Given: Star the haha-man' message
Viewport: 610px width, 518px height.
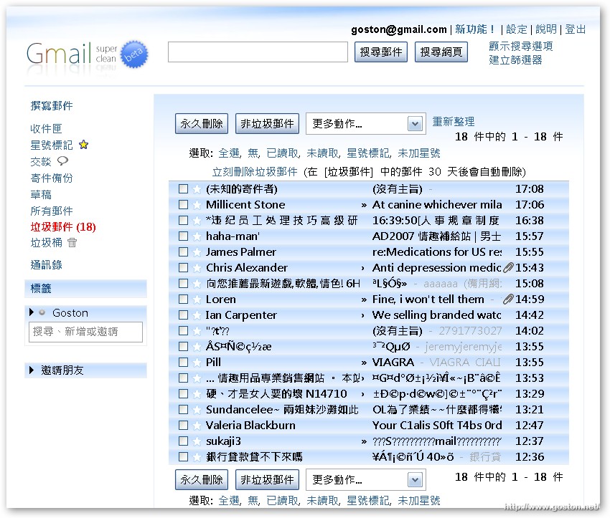Looking at the screenshot, I should point(197,236).
